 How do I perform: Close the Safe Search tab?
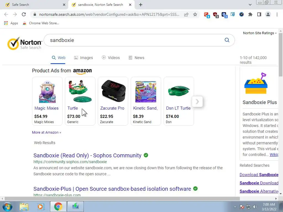64,5
